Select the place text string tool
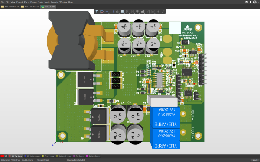The width and height of the screenshot is (260, 162). point(158,11)
